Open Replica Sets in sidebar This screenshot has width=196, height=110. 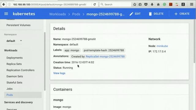[14, 64]
